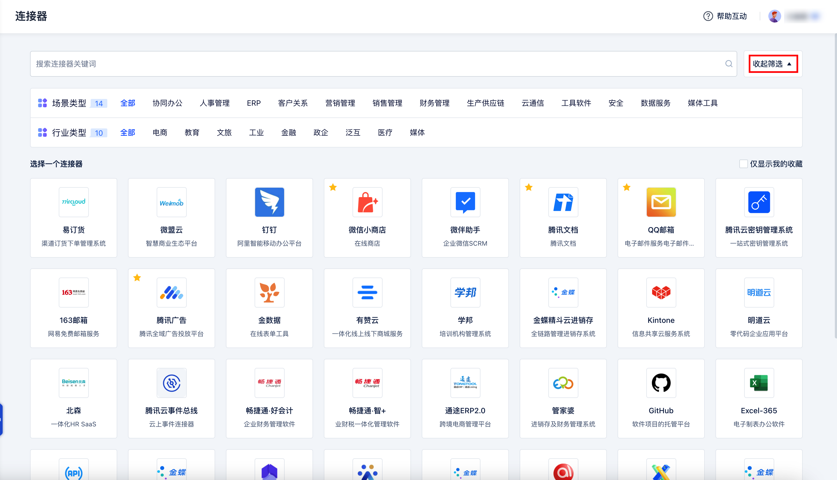This screenshot has width=837, height=480.
Task: Select the 微盟云 Weimob icon
Action: [x=171, y=202]
